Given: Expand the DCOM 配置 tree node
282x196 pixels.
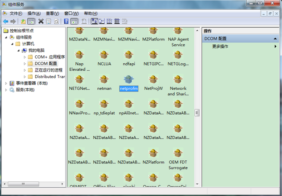Looking at the screenshot, I should pos(25,64).
